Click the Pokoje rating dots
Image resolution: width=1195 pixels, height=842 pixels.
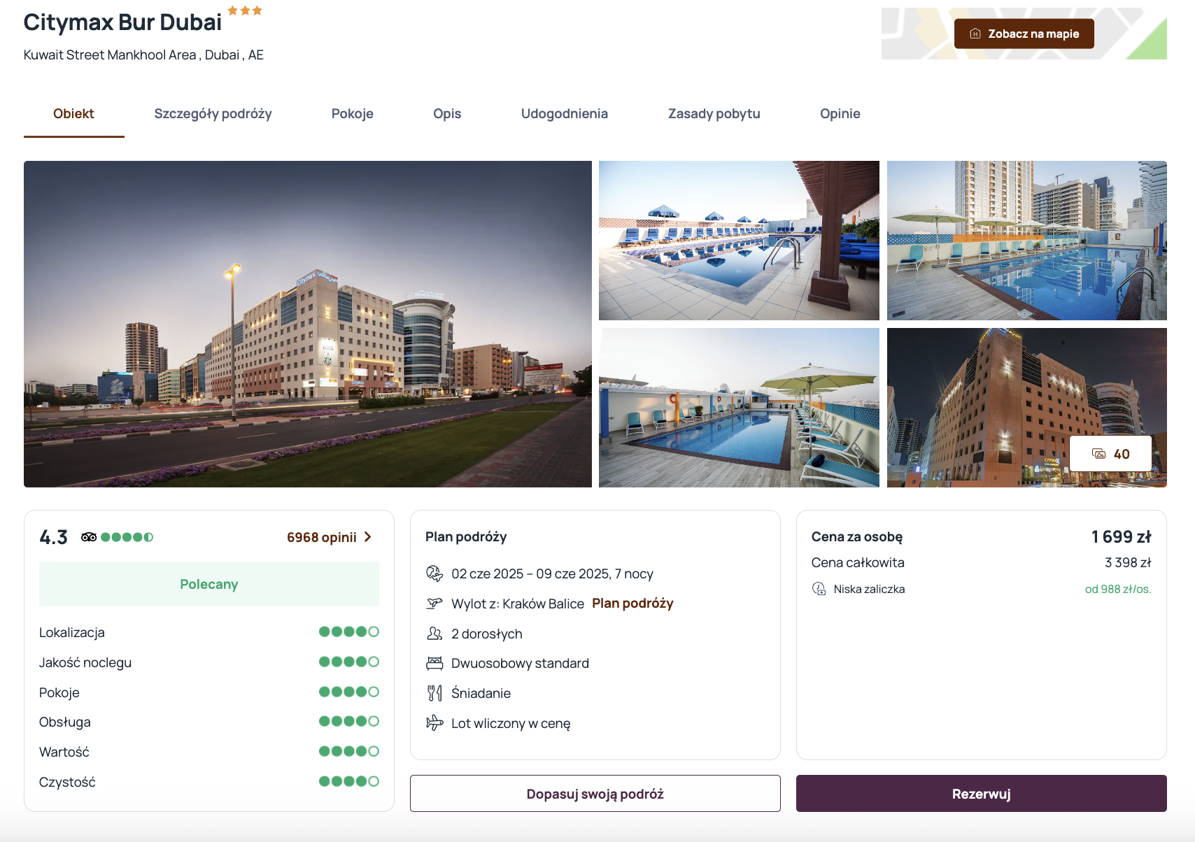(x=349, y=692)
